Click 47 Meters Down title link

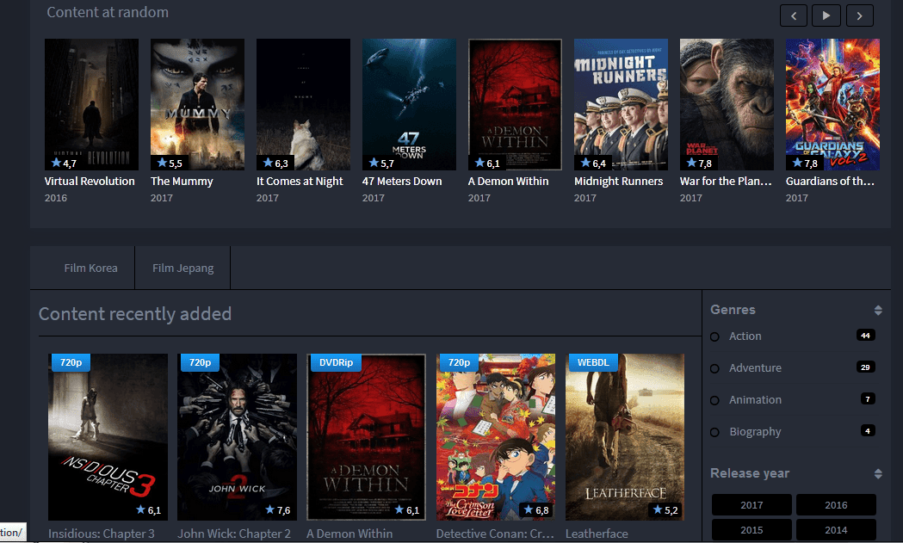(x=402, y=181)
